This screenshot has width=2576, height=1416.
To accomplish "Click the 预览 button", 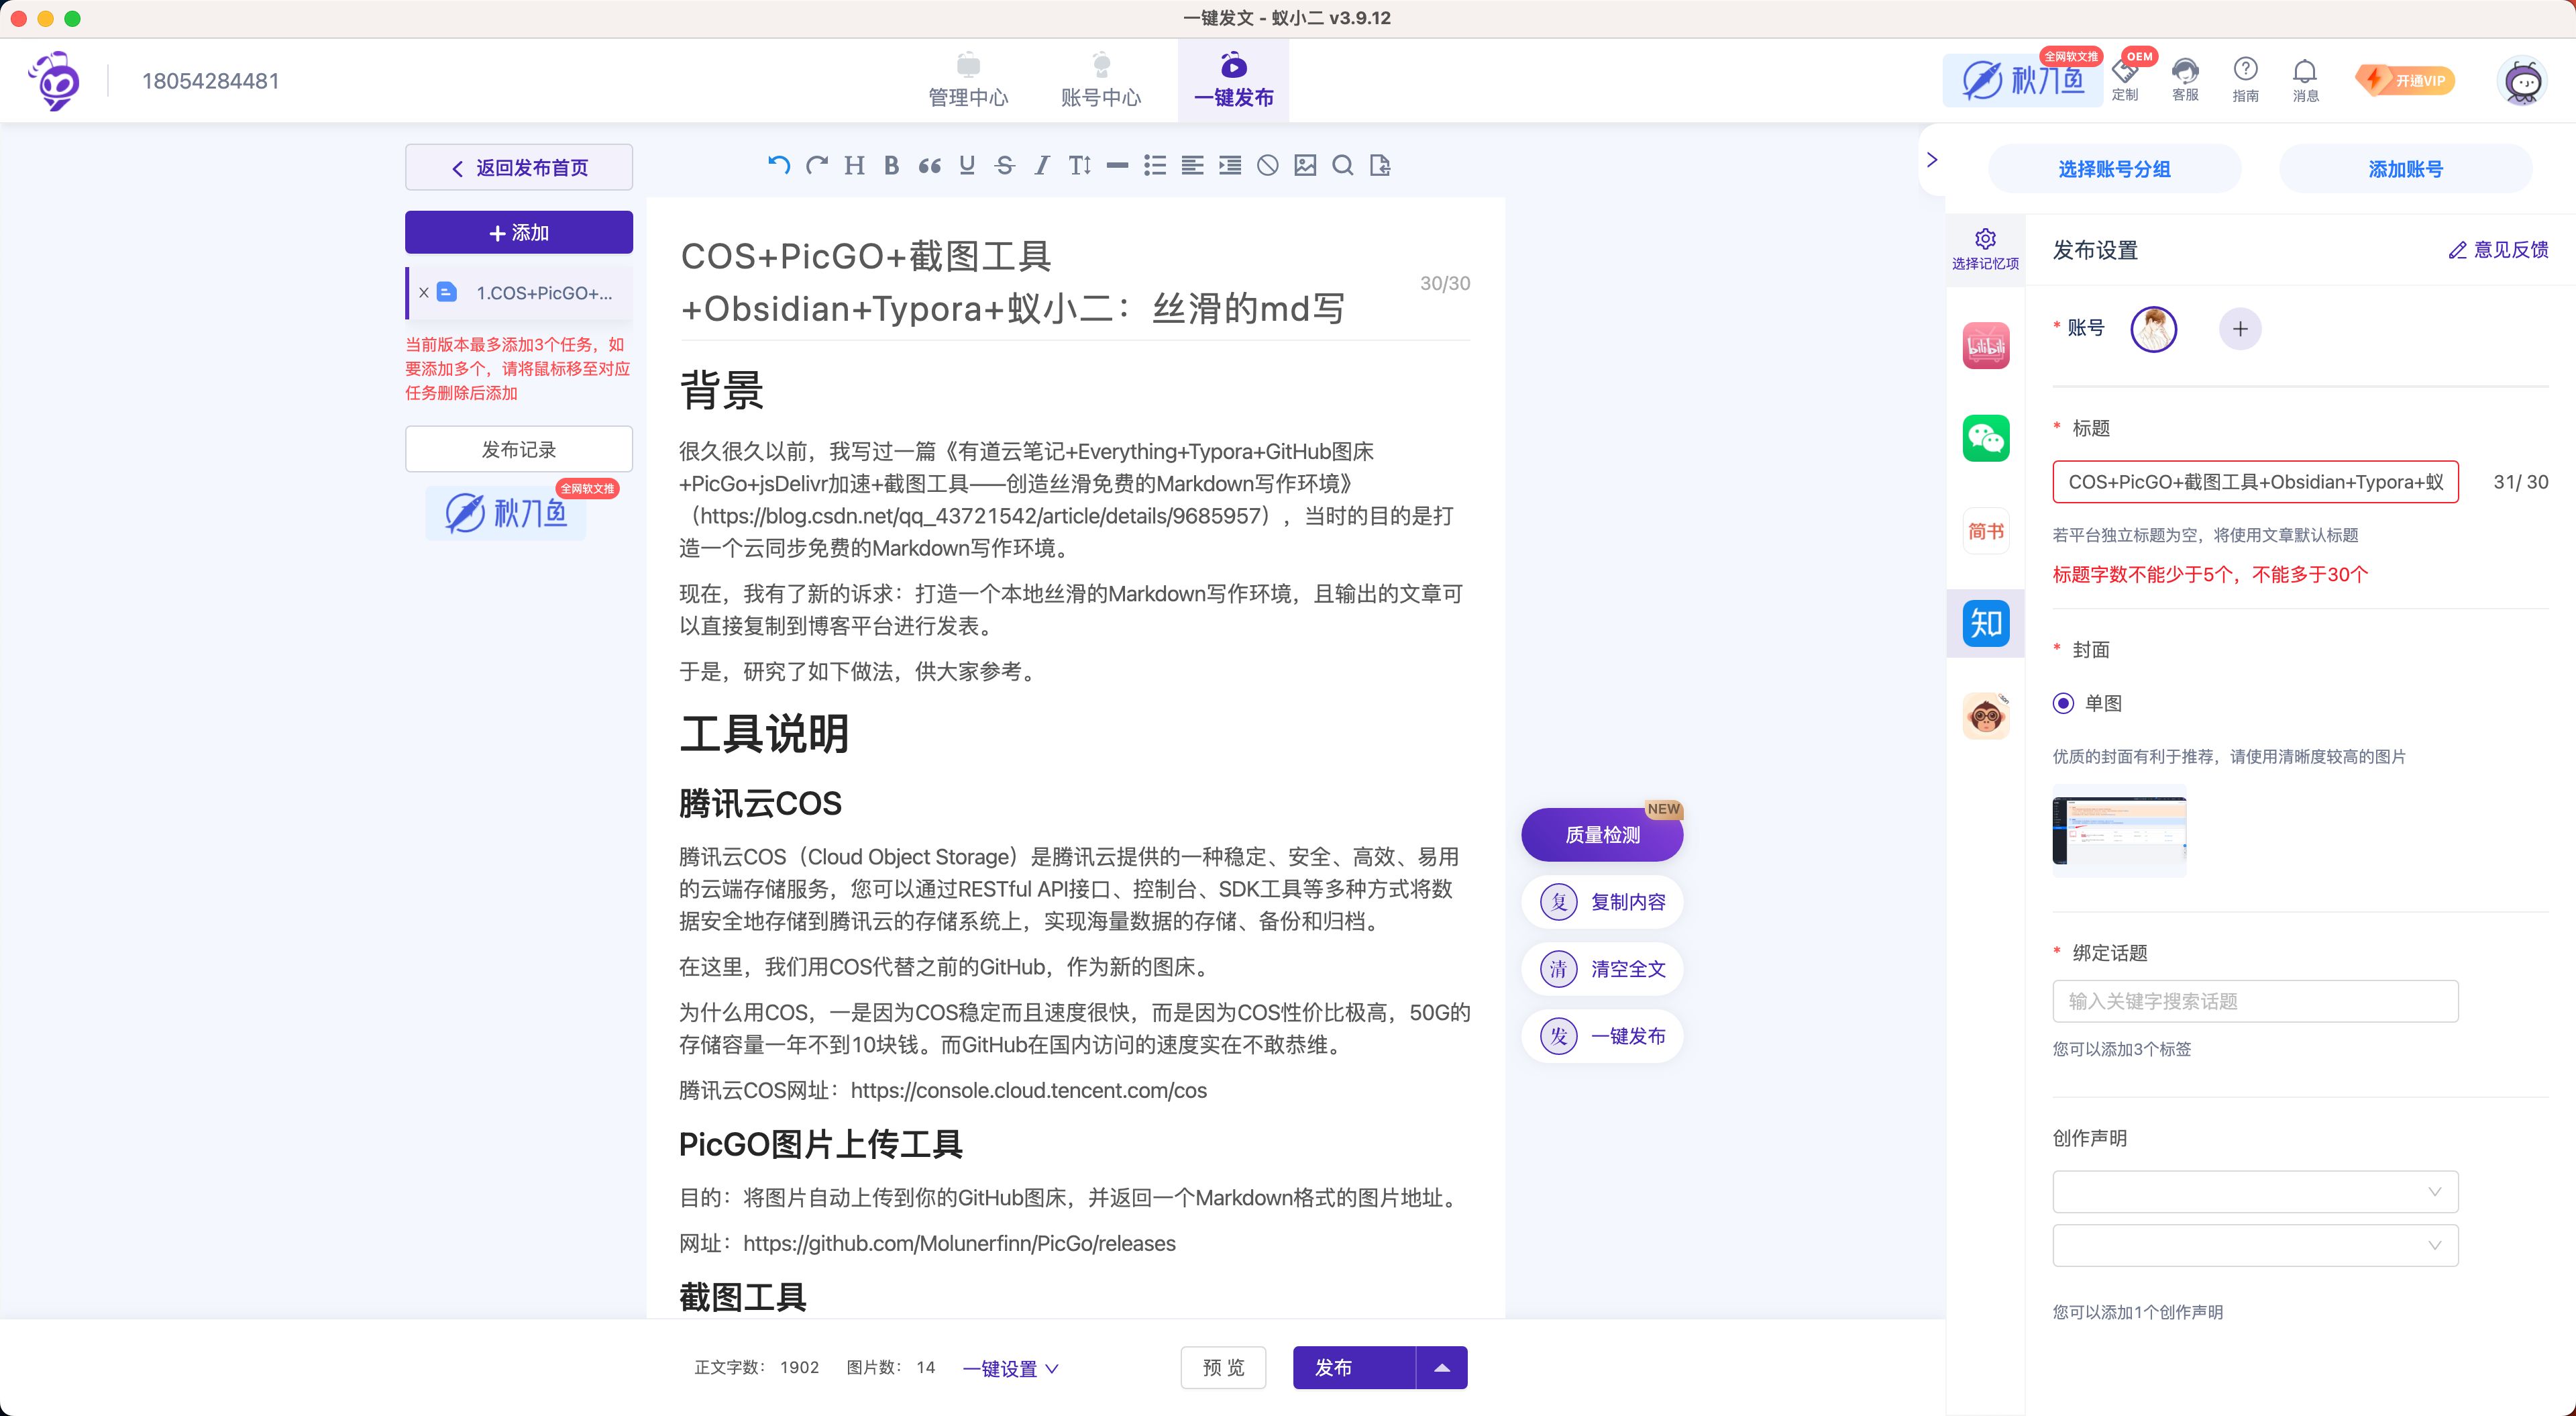I will 1223,1368.
